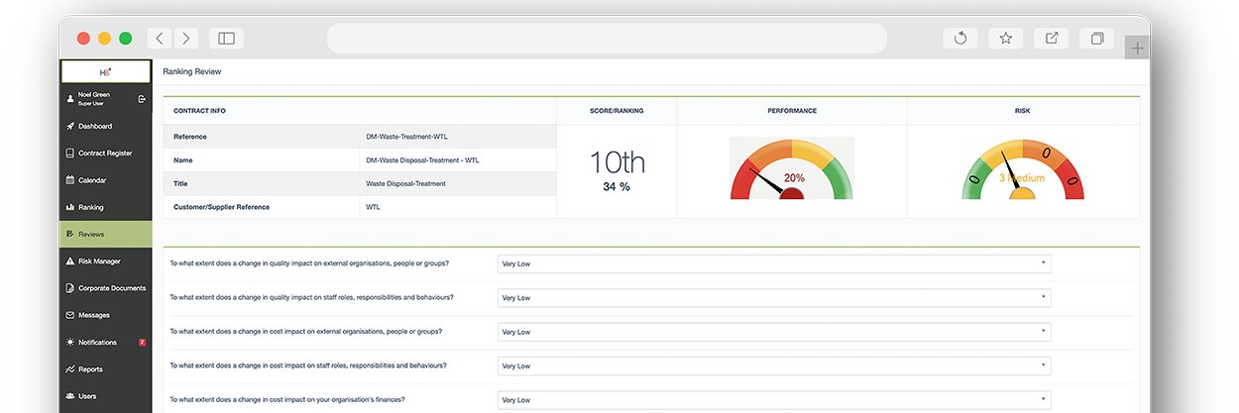This screenshot has height=413, width=1239.
Task: Click the Notifications sun icon
Action: tap(69, 343)
